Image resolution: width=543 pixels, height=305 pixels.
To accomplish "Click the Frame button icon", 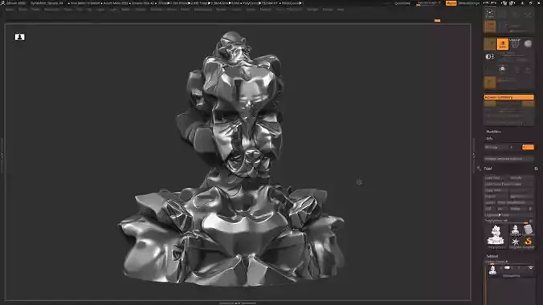I will point(490,14).
